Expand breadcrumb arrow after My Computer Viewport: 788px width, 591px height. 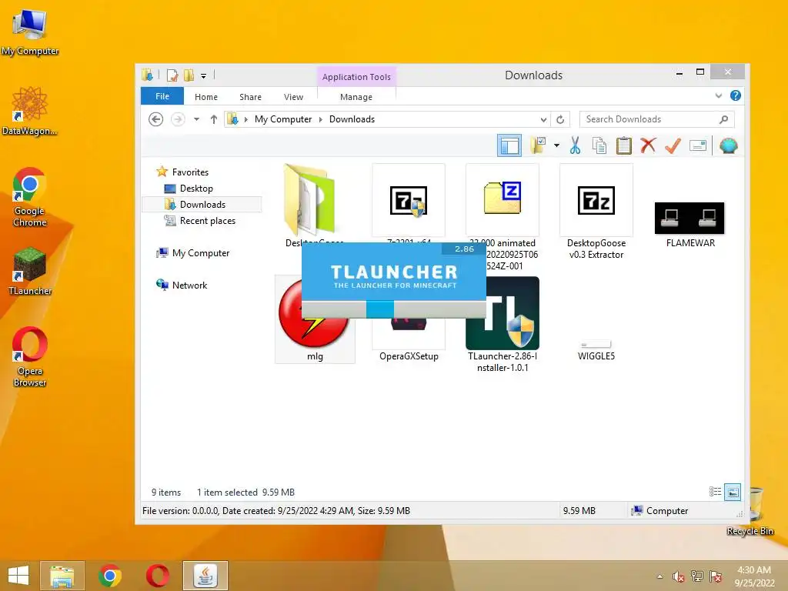(320, 119)
